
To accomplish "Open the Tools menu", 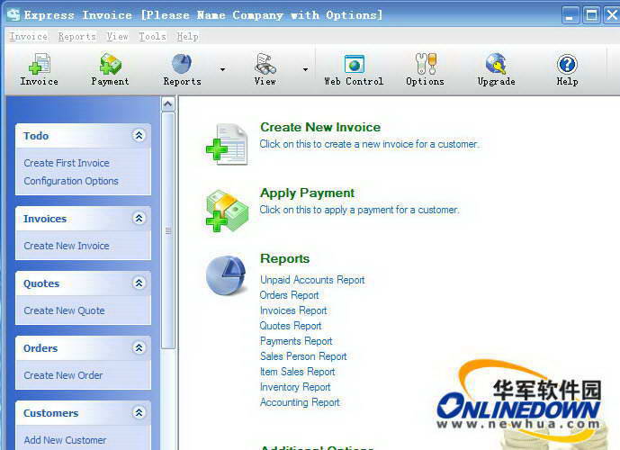I will coord(152,36).
